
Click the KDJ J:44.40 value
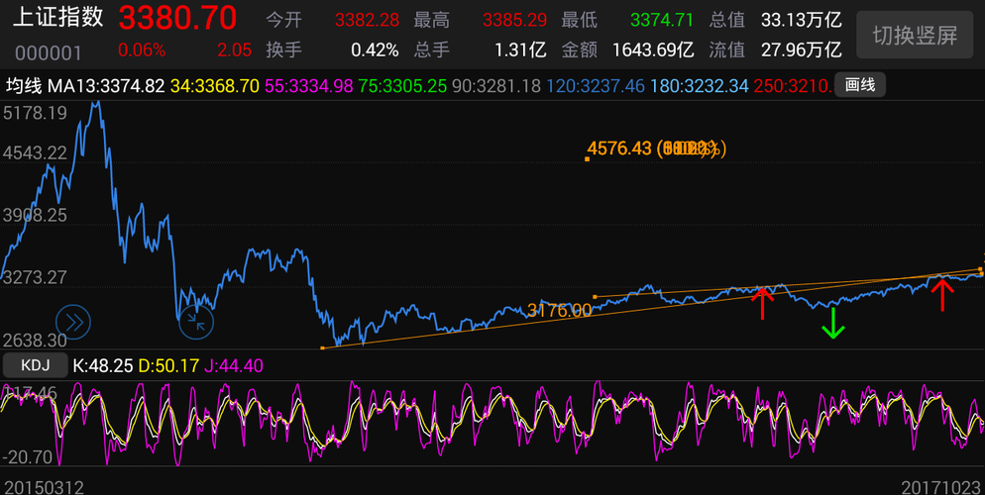(x=234, y=365)
